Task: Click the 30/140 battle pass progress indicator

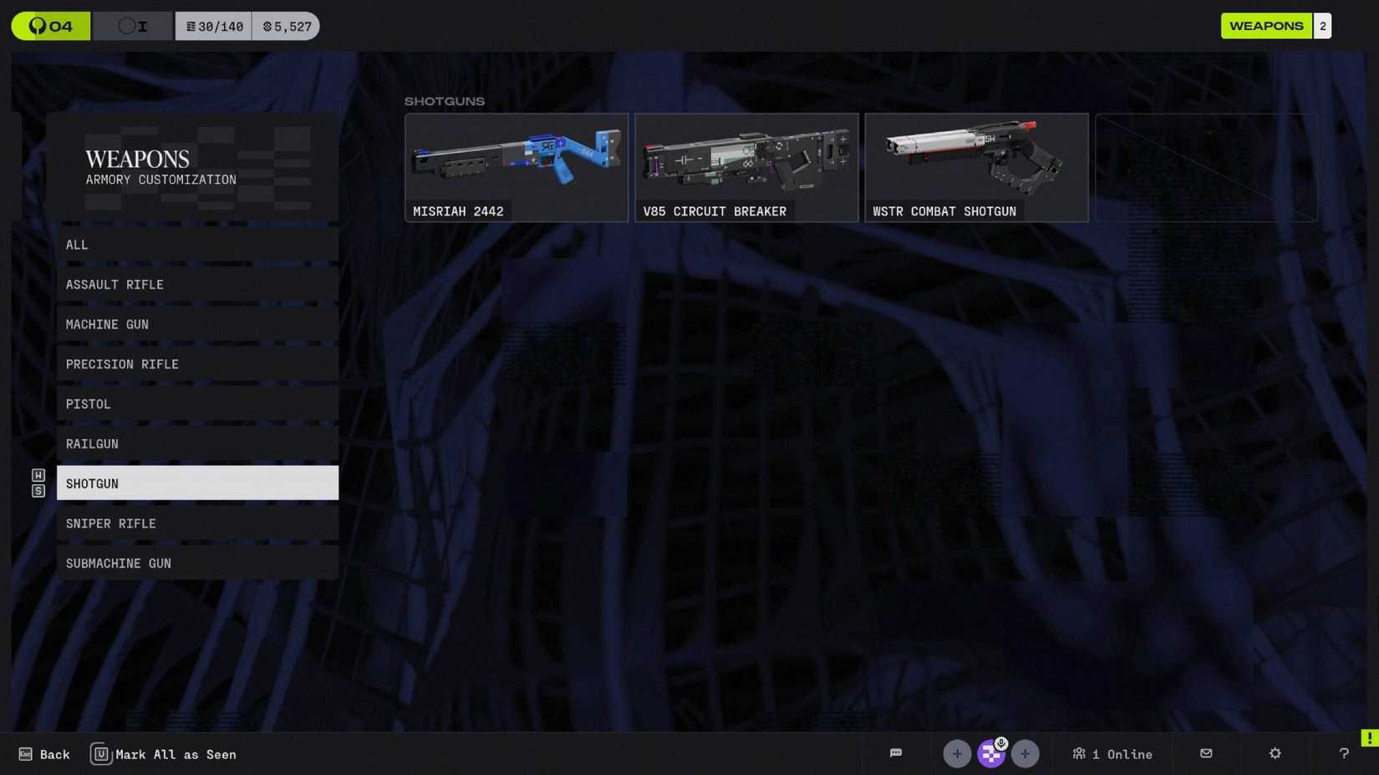Action: 213,26
